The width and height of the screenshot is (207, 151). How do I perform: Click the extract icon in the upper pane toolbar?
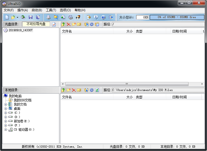[86, 24]
